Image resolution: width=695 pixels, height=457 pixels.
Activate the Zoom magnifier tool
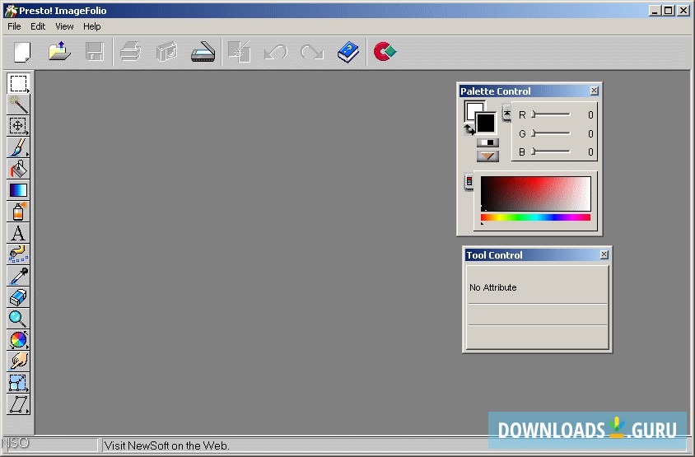18,319
